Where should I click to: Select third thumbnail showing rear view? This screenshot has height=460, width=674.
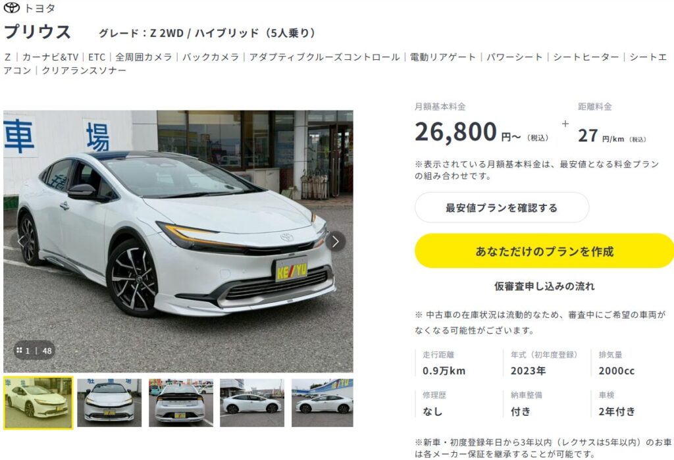tap(181, 403)
